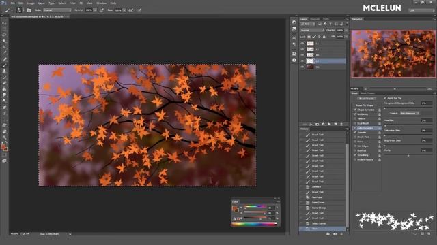This screenshot has height=245, width=437.
Task: Create a new layer via Layers panel icon
Action: point(335,124)
